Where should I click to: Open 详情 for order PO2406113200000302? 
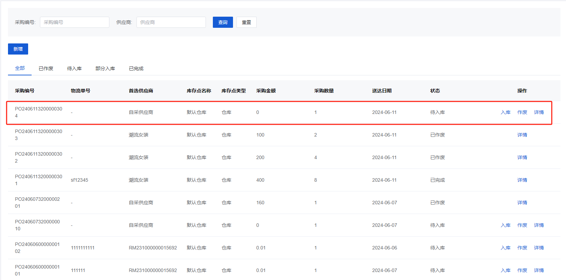(x=522, y=157)
